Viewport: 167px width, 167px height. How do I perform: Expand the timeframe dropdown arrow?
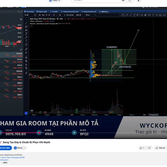(x=57, y=15)
